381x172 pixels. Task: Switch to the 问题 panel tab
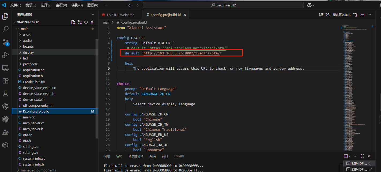(107, 156)
